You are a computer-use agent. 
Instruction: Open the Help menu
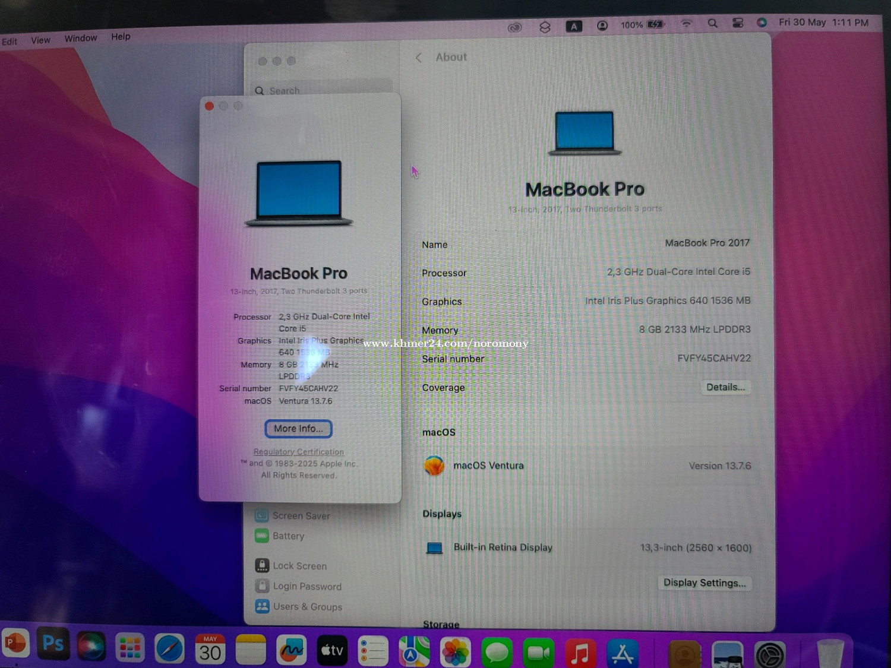[121, 37]
